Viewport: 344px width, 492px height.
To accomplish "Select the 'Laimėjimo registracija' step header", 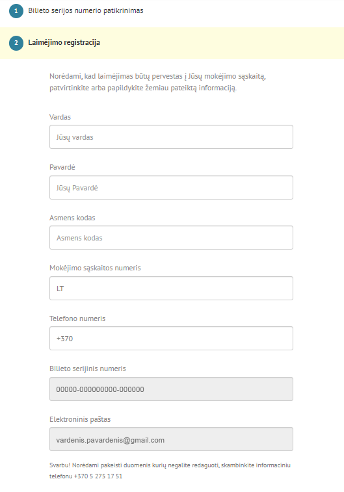I will (x=64, y=42).
